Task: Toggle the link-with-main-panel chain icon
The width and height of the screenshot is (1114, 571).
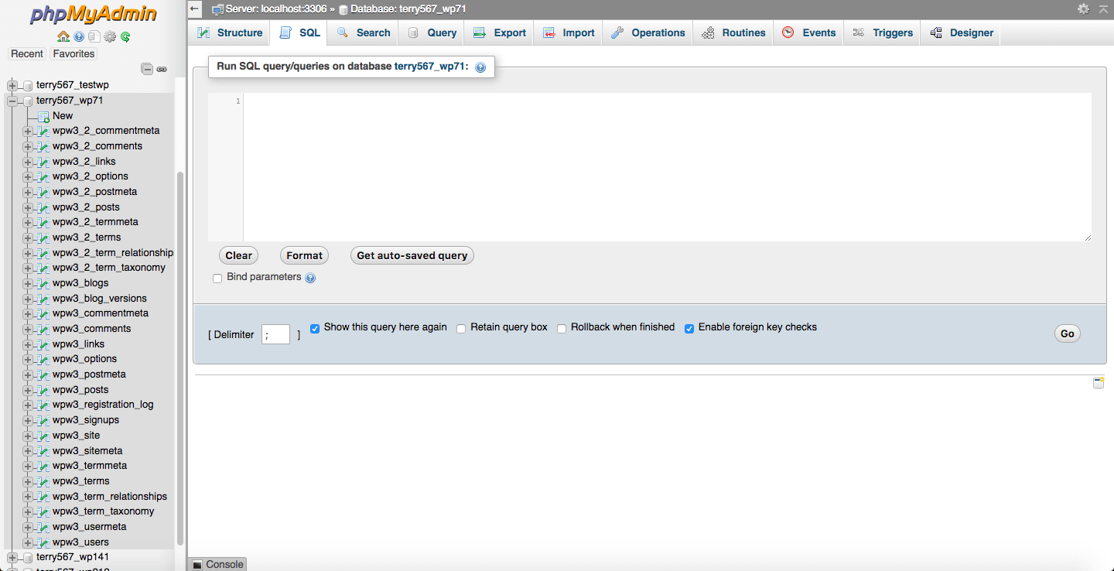Action: [x=162, y=69]
